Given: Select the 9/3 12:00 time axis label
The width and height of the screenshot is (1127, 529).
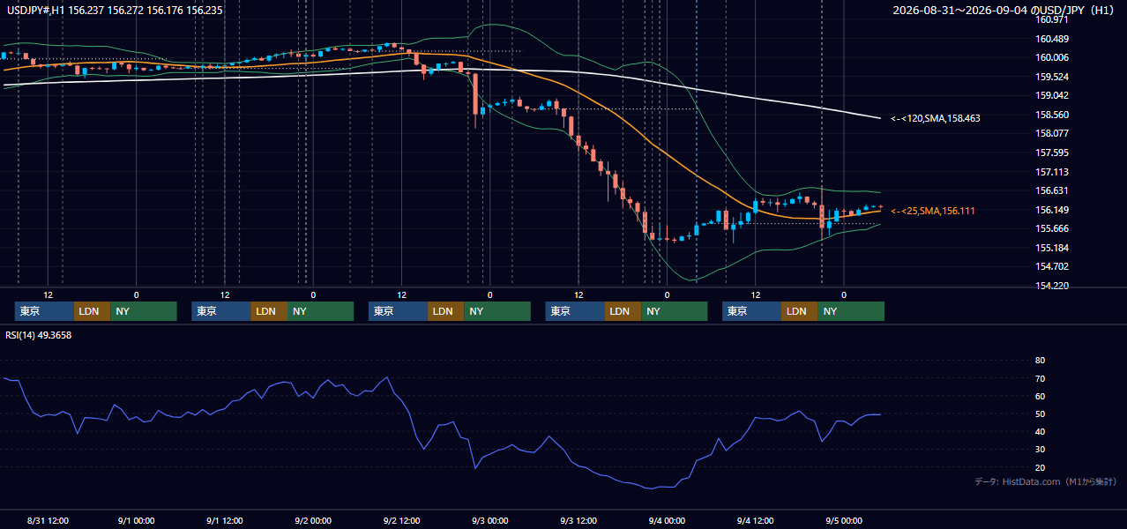Looking at the screenshot, I should click(578, 521).
